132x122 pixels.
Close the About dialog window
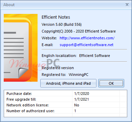(x=127, y=5)
